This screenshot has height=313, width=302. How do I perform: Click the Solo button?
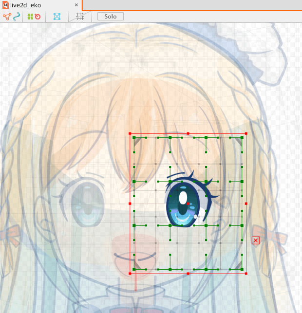pos(111,17)
